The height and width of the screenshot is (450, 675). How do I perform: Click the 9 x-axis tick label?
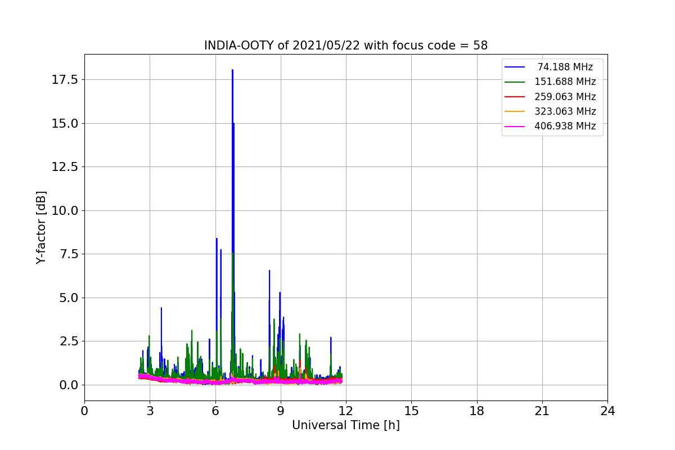(281, 411)
